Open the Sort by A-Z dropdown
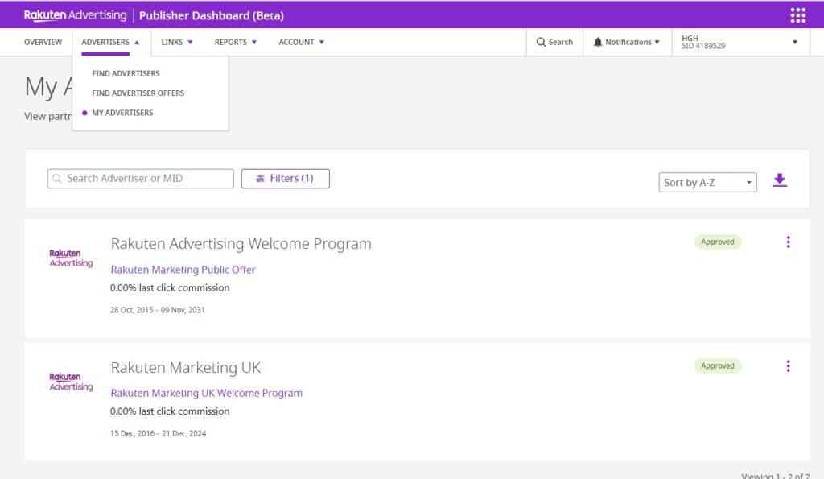 point(707,183)
